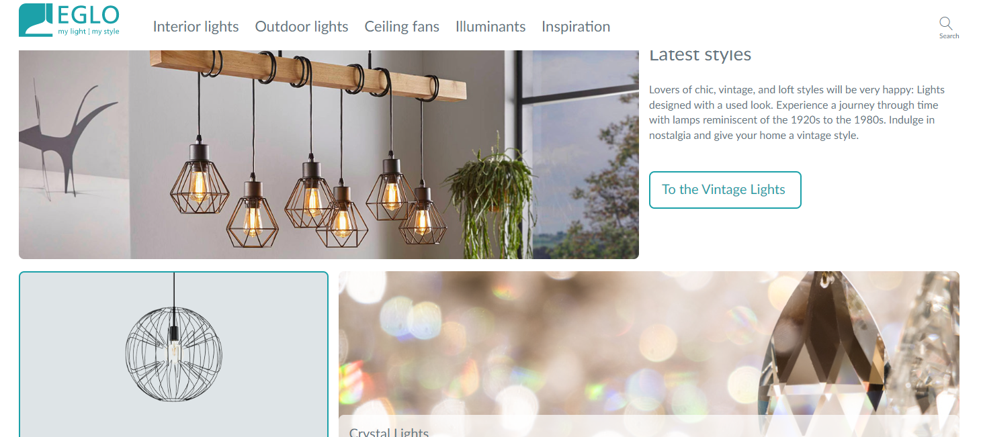Click the Search label below the magnifier
Viewport: 981px width, 437px height.
point(949,36)
